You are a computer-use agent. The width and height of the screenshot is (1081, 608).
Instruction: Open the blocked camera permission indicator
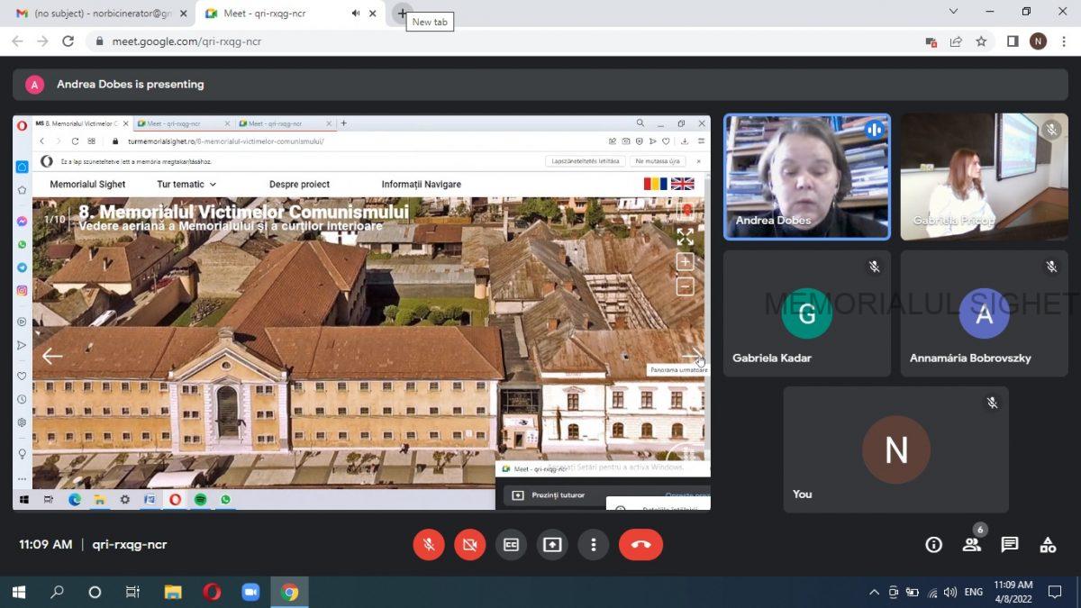pyautogui.click(x=931, y=41)
